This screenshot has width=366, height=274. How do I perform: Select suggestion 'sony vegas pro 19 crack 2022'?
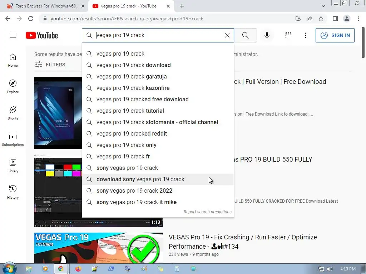click(x=158, y=191)
